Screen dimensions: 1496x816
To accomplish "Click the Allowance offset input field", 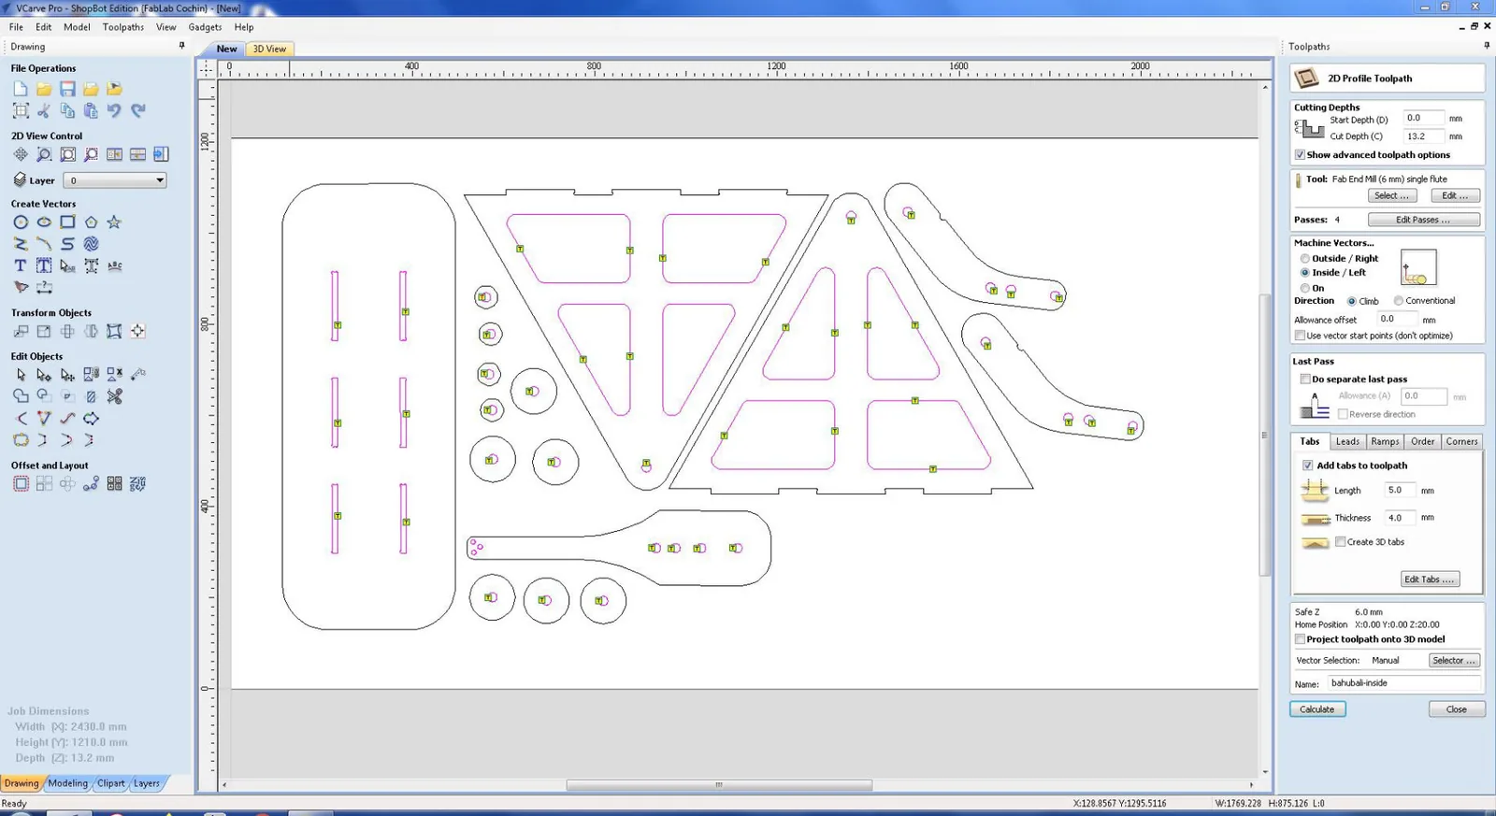I will pos(1397,319).
